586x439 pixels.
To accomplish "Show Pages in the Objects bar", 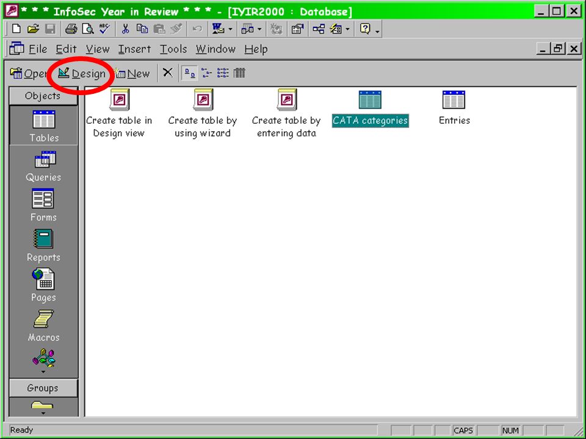I will tap(44, 285).
